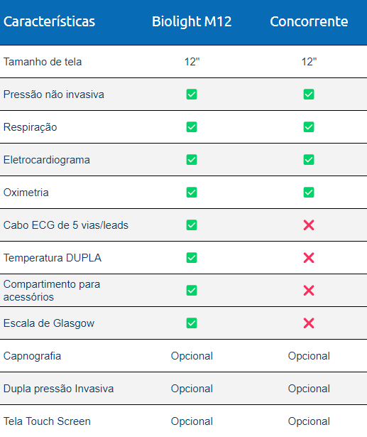Click the red X for Escala de Glasgow
367x437 pixels.
point(309,323)
